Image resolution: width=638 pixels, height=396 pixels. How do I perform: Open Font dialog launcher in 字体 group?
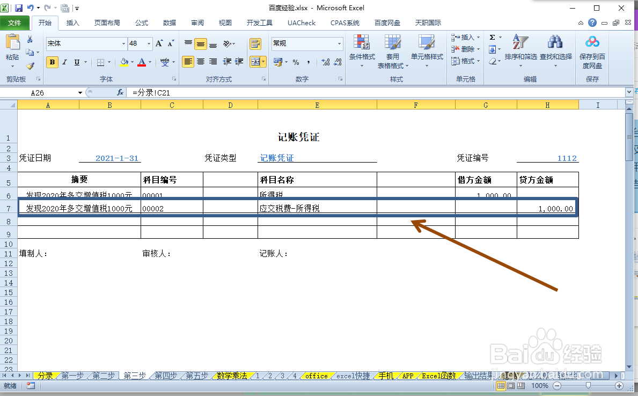pos(174,79)
